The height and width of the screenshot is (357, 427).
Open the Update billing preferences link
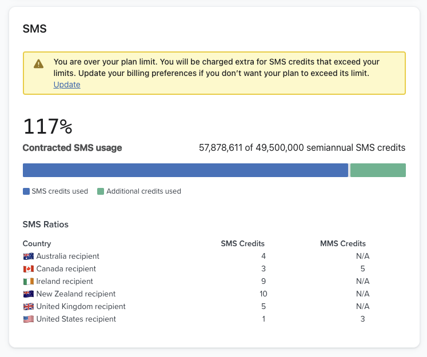(x=67, y=85)
